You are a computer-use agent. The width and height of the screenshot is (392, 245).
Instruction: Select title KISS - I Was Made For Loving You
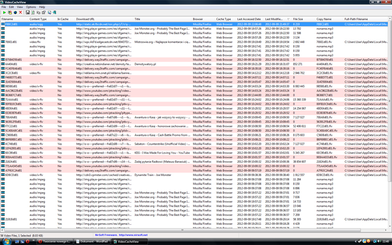click(162, 153)
